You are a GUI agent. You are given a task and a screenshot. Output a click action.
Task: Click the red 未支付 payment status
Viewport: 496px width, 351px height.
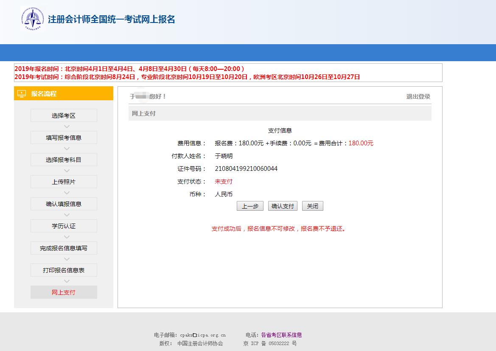tap(224, 181)
